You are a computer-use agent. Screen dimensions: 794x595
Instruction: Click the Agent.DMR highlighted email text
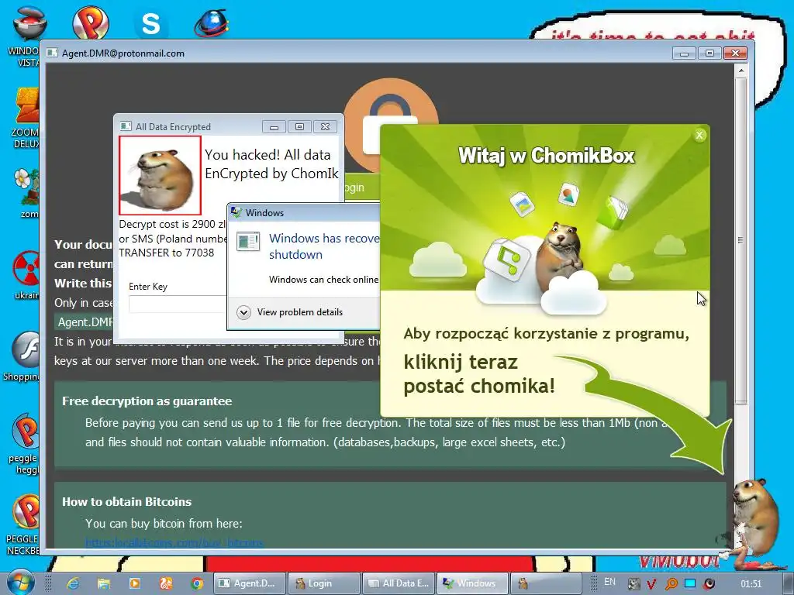pos(85,322)
